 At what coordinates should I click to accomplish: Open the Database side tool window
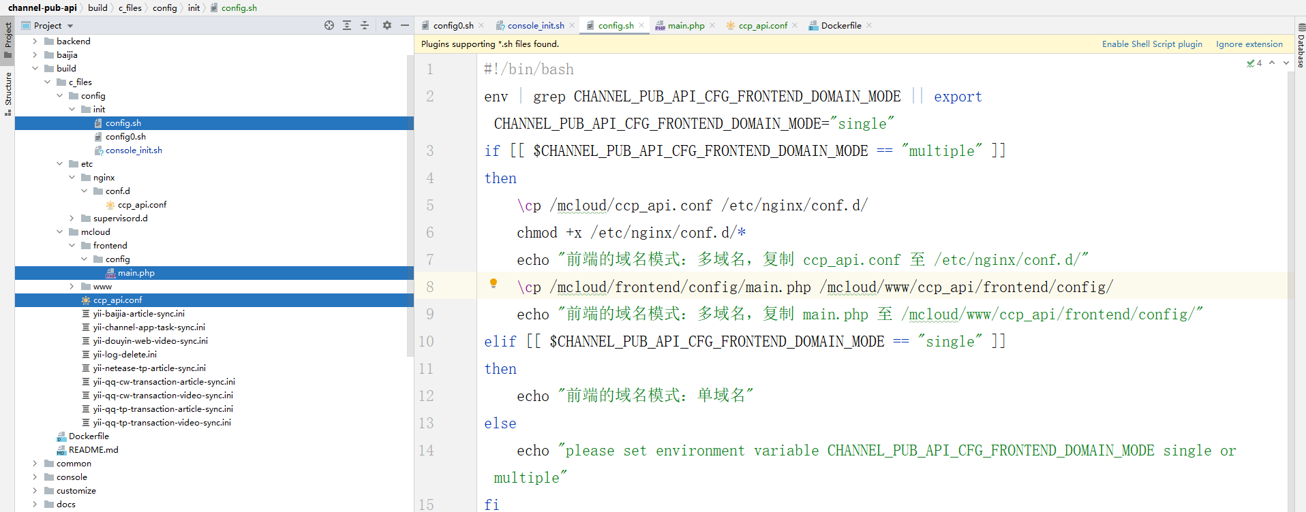point(1301,45)
